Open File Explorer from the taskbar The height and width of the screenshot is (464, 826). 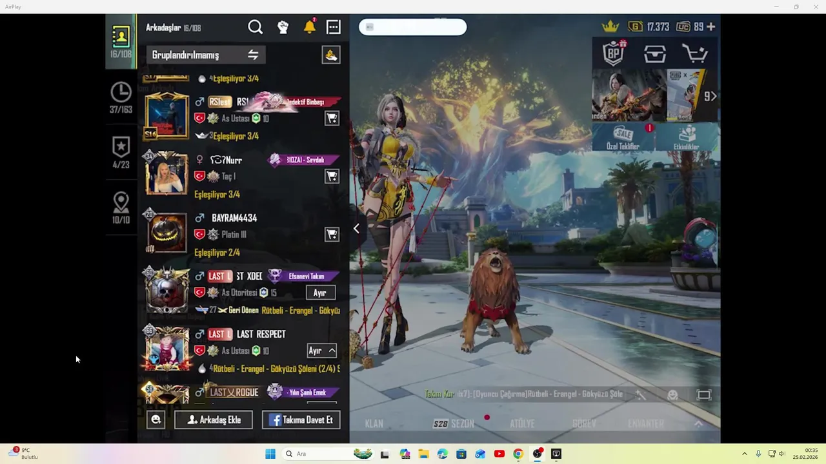click(x=423, y=454)
